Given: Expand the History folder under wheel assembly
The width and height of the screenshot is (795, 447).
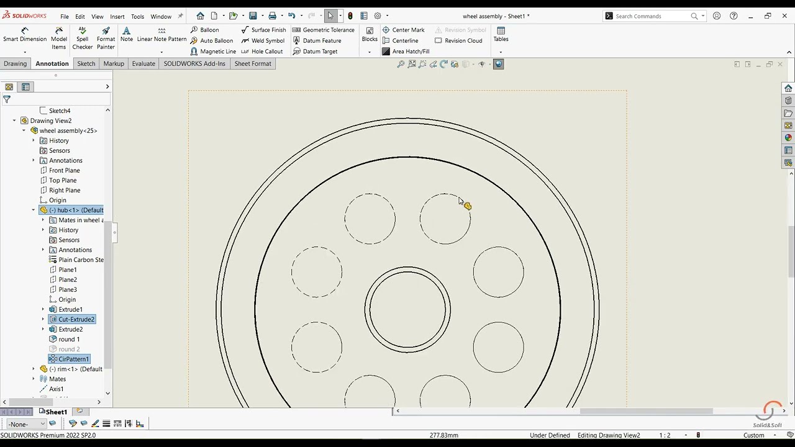Looking at the screenshot, I should 34,140.
